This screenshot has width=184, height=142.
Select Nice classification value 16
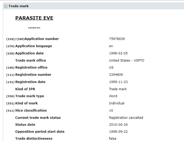tap(111, 111)
